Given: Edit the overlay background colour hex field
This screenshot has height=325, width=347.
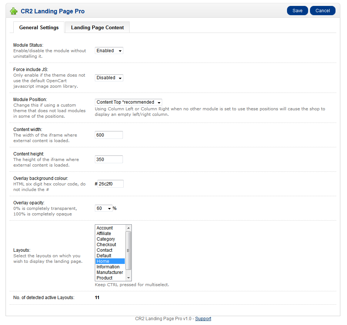Looking at the screenshot, I should click(x=110, y=184).
